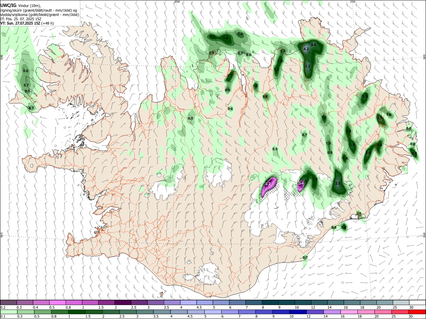Click the 2.0 value on the far east coast
This screenshot has height=319, width=426.
point(414,153)
